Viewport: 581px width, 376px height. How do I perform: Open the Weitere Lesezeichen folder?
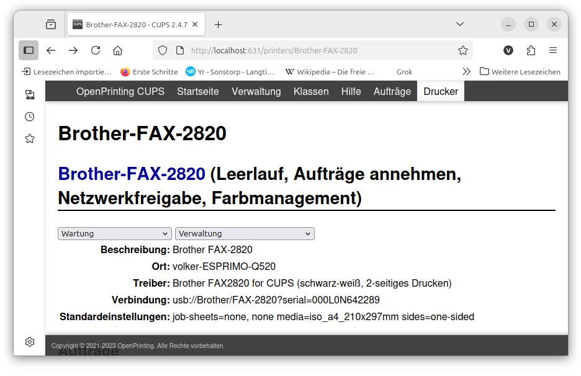[520, 72]
